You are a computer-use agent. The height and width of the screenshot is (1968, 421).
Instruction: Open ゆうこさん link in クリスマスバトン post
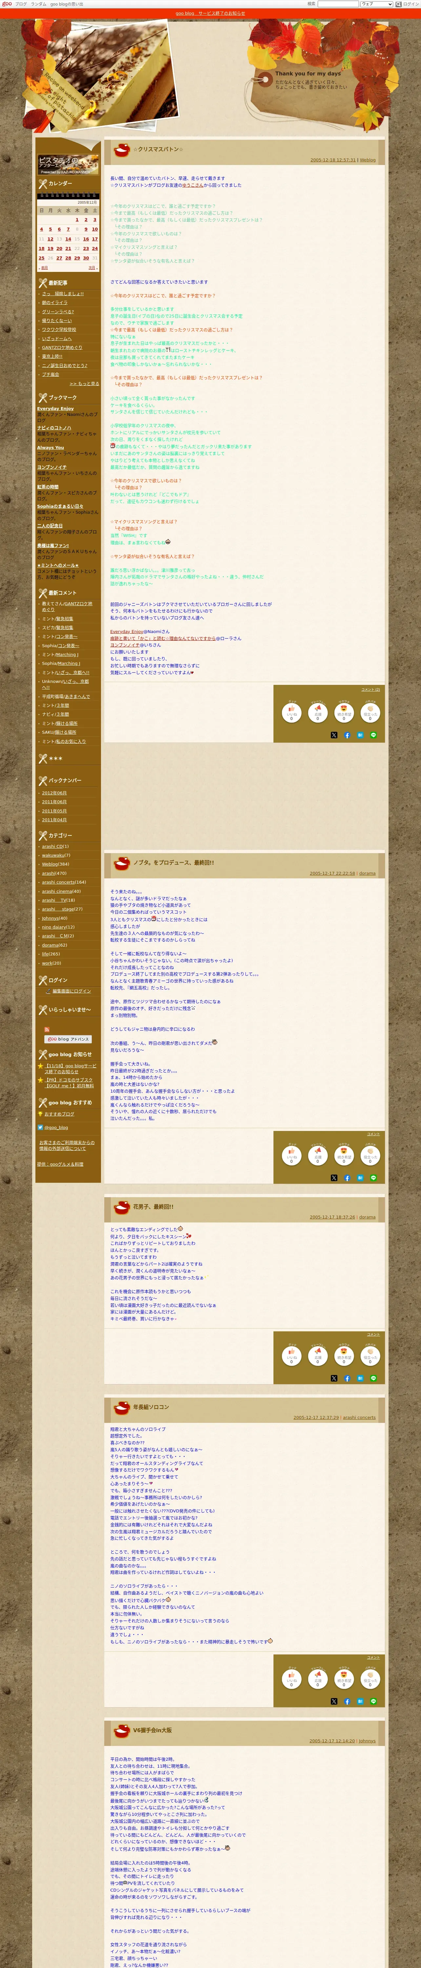(x=192, y=185)
